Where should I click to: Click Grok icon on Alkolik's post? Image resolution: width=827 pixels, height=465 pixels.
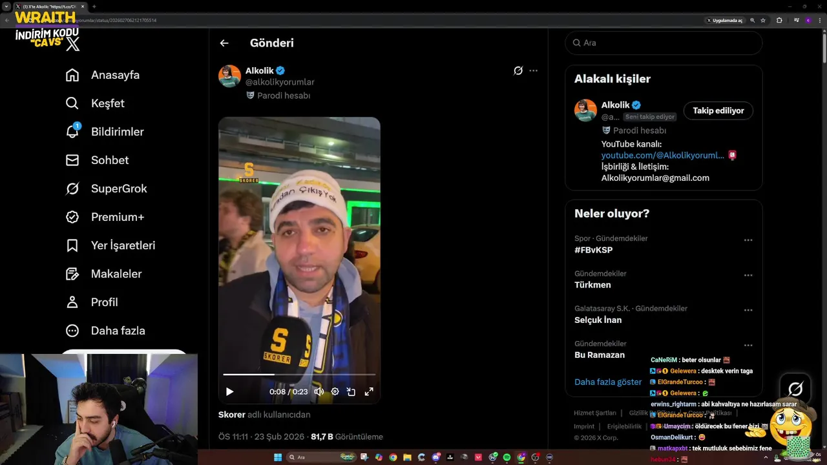coord(518,70)
